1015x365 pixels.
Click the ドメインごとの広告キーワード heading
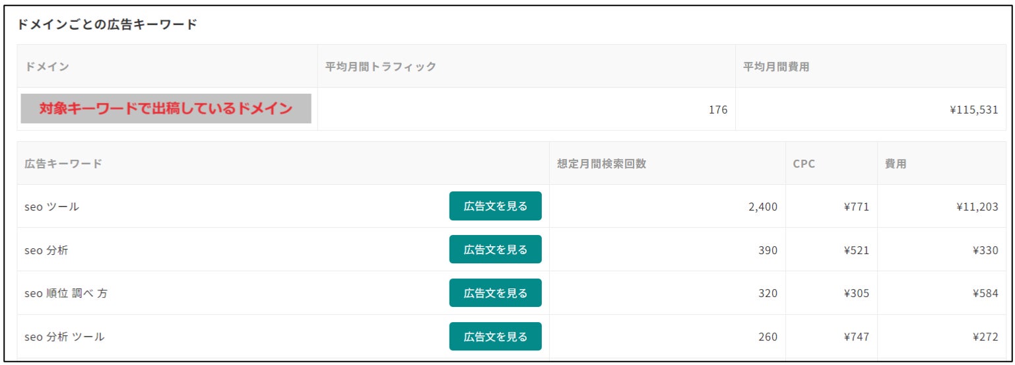click(107, 25)
